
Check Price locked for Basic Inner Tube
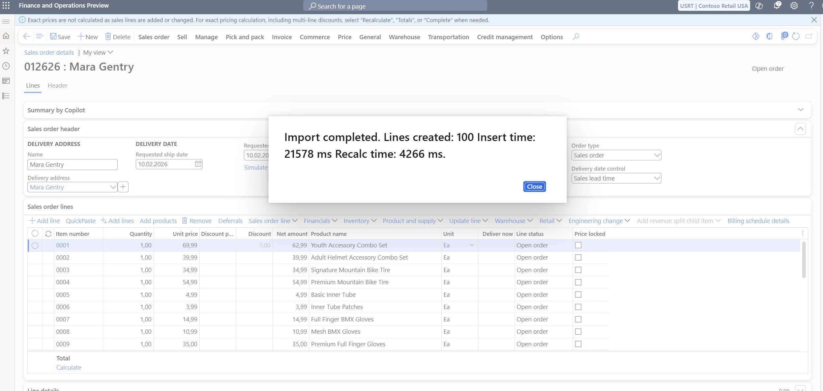[578, 295]
